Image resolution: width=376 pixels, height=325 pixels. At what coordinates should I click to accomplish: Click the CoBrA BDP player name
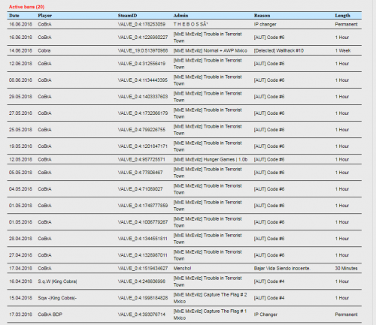50,314
